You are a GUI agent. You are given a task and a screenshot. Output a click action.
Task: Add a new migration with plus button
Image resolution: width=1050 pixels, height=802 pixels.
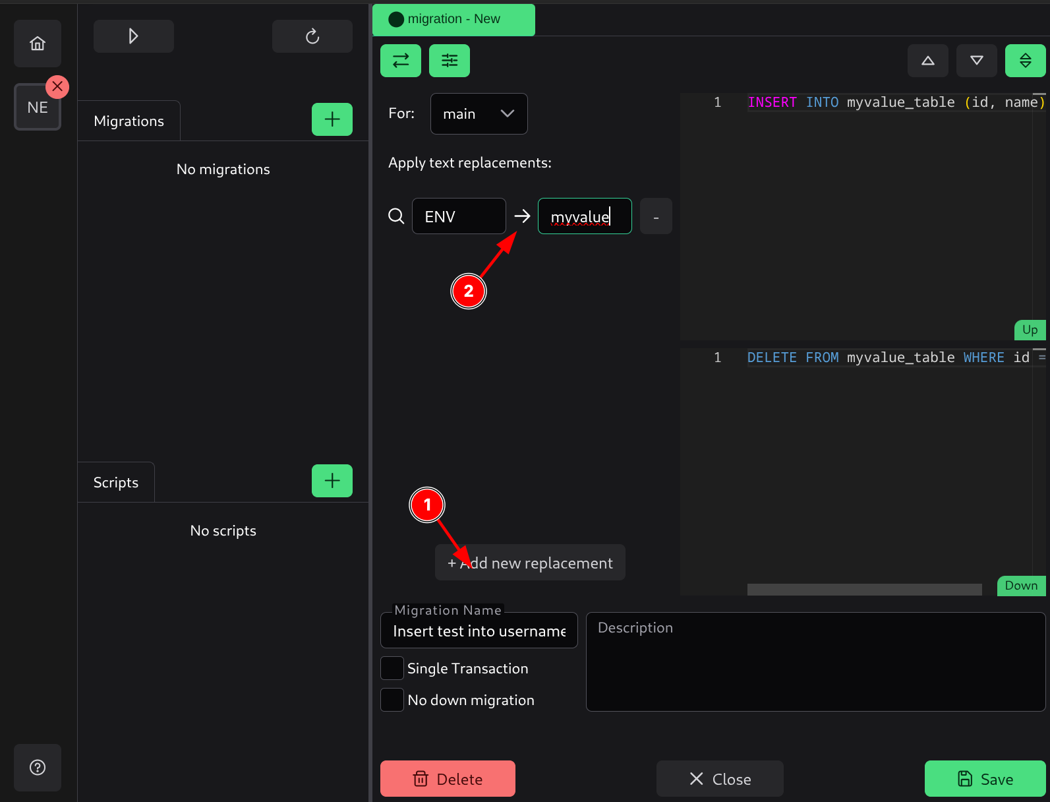pos(332,119)
